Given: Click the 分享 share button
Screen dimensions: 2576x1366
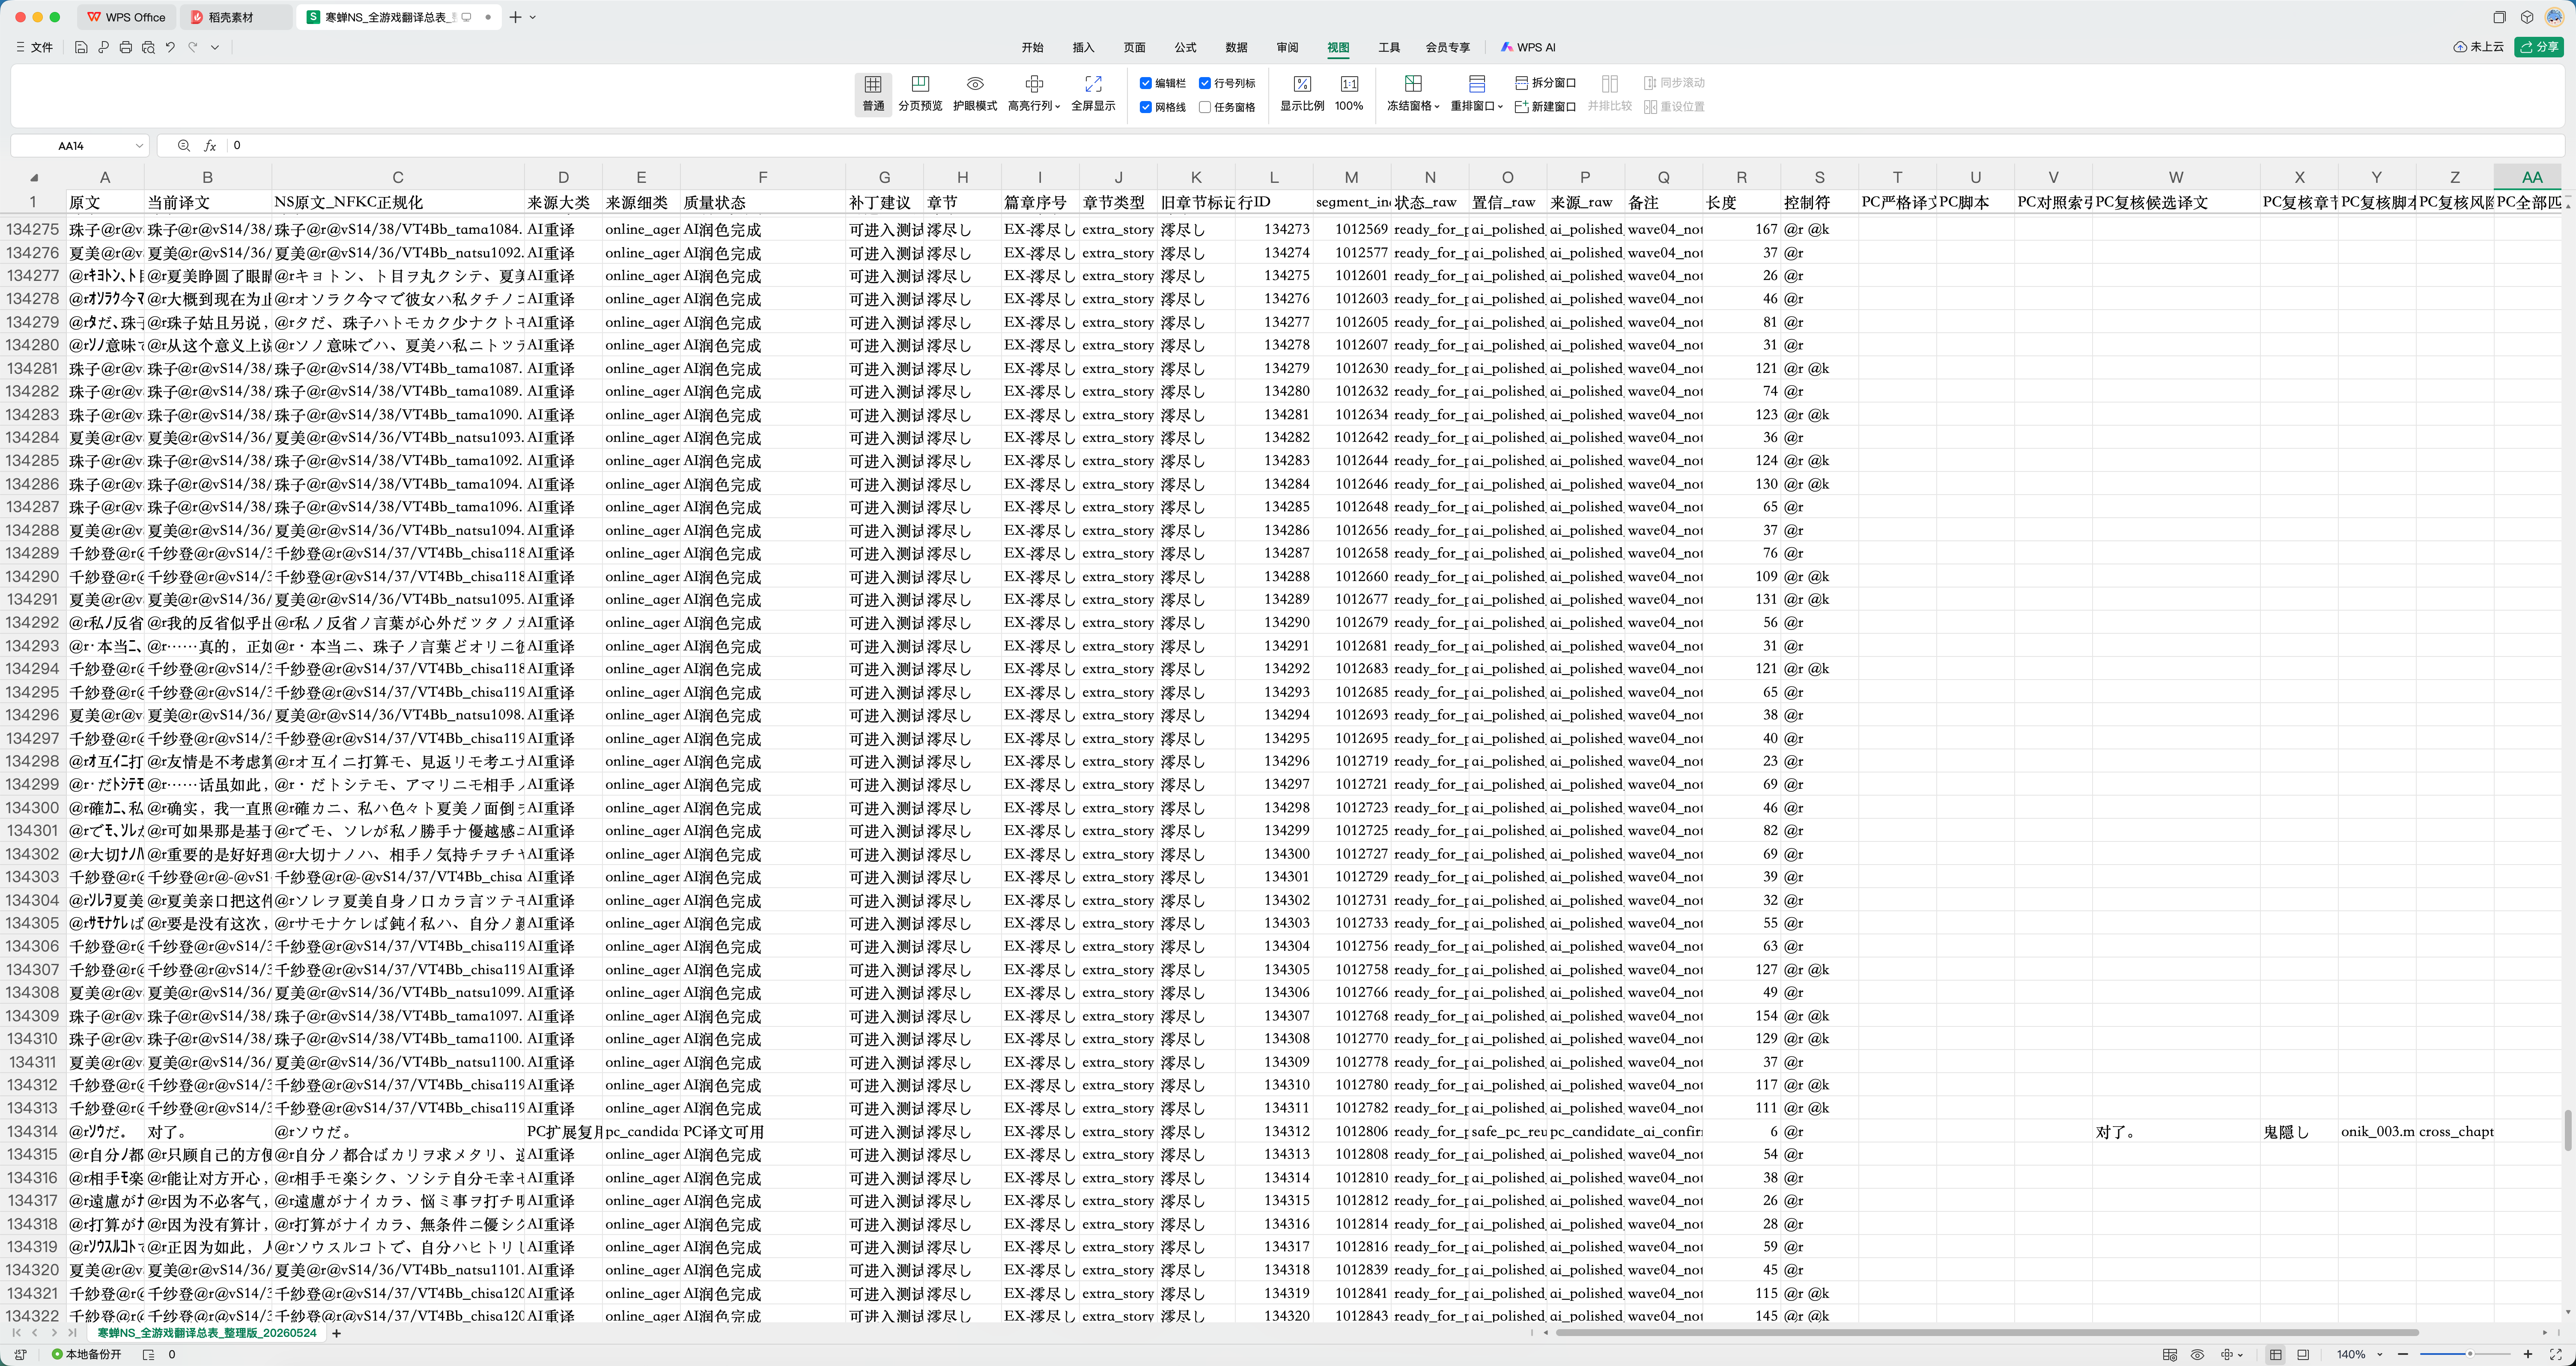Looking at the screenshot, I should pyautogui.click(x=2539, y=47).
